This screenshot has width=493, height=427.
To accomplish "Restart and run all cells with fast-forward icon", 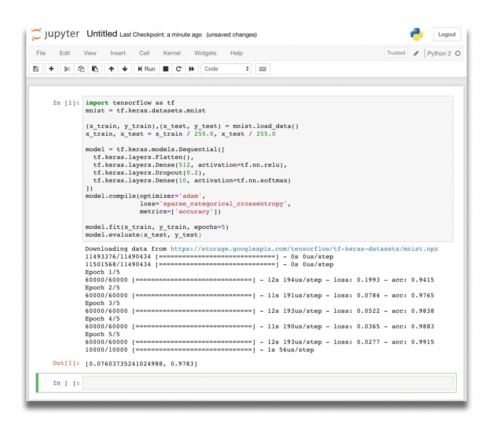I will (x=192, y=69).
